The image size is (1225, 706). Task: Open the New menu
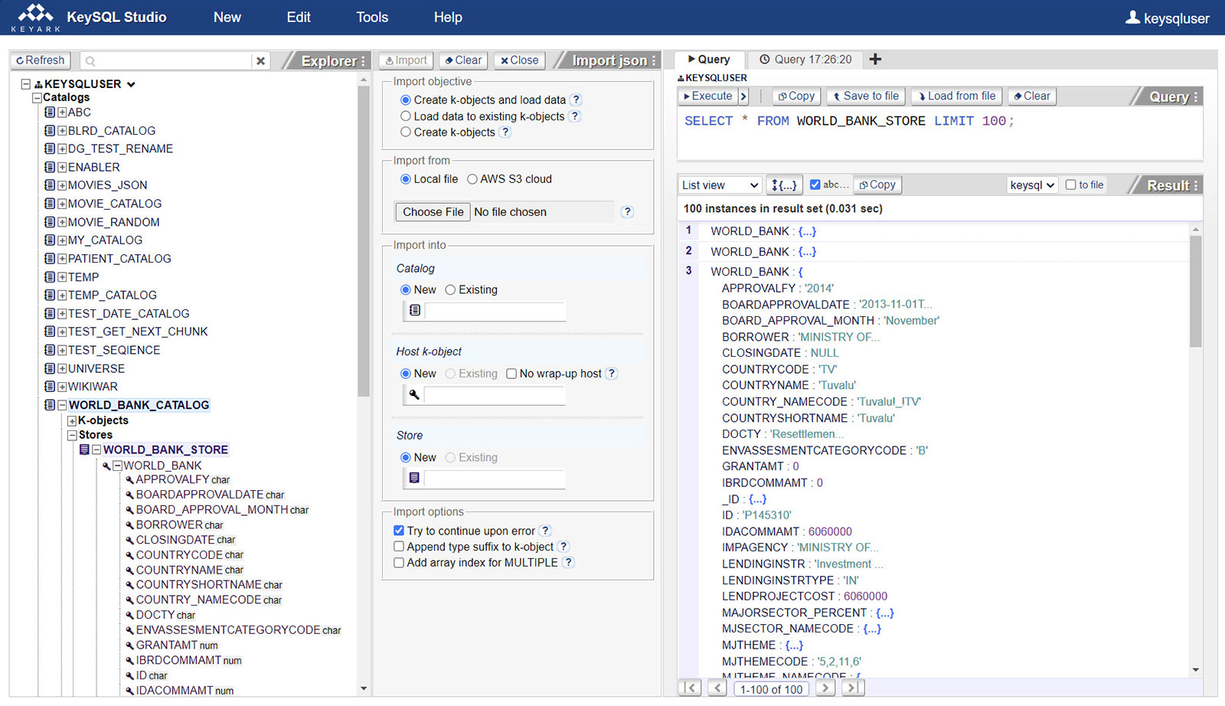pos(227,18)
